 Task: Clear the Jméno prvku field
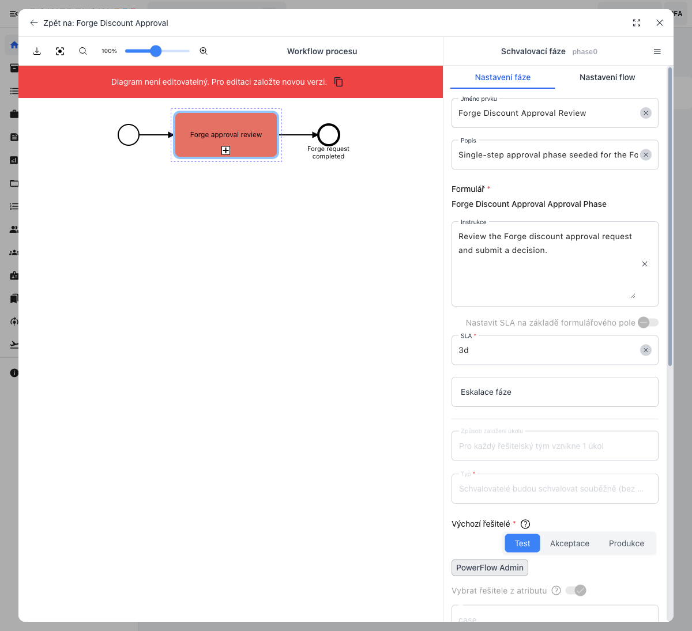pos(646,113)
